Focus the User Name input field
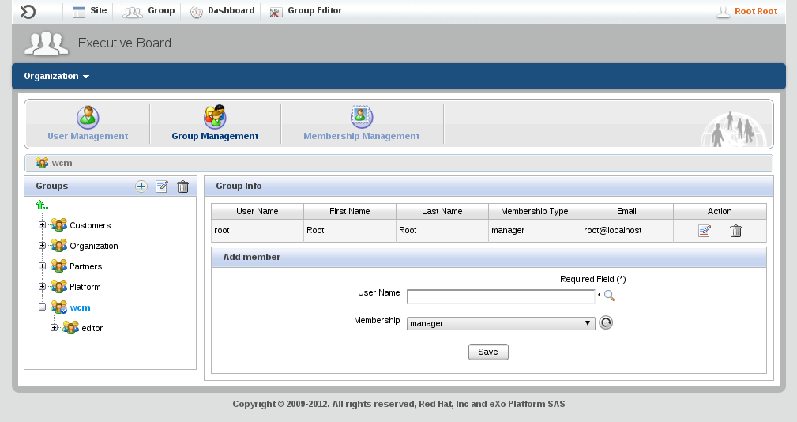Viewport: 797px width, 422px height. (501, 296)
